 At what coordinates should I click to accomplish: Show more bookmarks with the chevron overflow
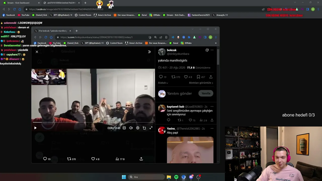click(x=216, y=43)
